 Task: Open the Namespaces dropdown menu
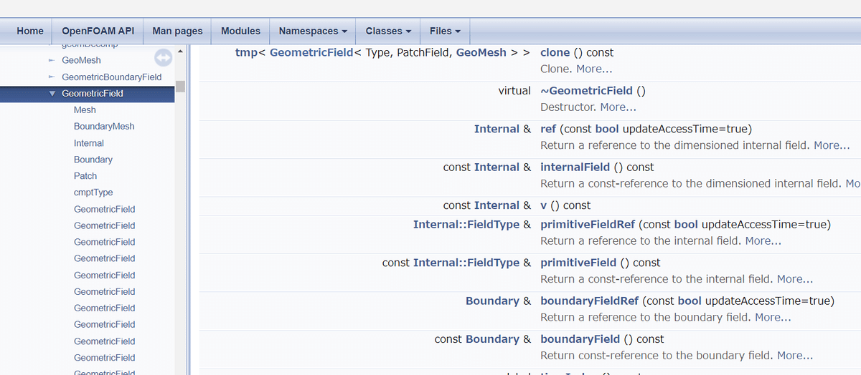(x=313, y=31)
